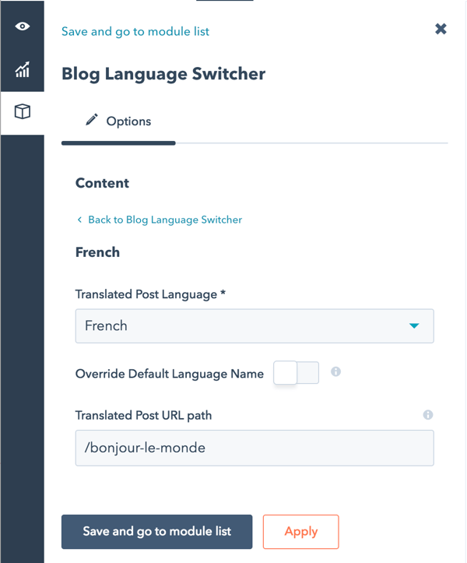467x563 pixels.
Task: Click the top Save and go to module list link
Action: pos(135,31)
